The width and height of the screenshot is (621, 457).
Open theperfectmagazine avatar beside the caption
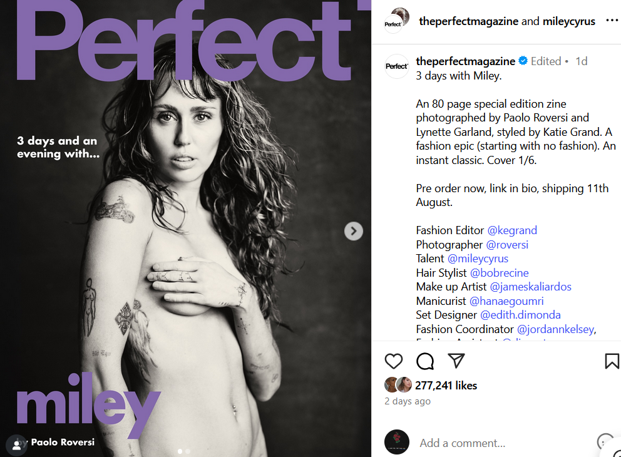396,66
